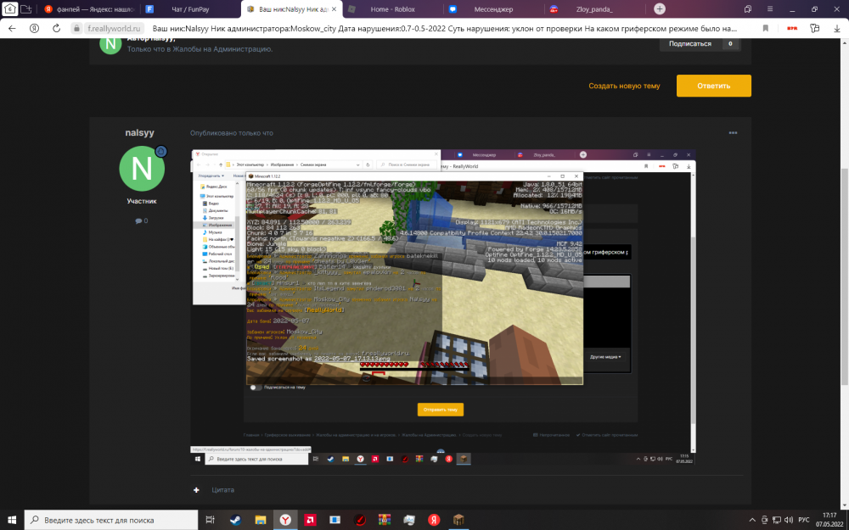Open a new browser tab with plus

coord(660,9)
